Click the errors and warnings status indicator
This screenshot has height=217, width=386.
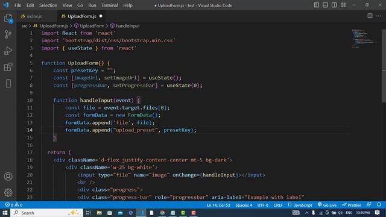[x=14, y=205]
